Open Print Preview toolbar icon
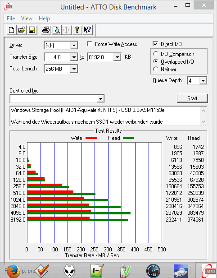This screenshot has height=278, width=217. click(x=56, y=30)
